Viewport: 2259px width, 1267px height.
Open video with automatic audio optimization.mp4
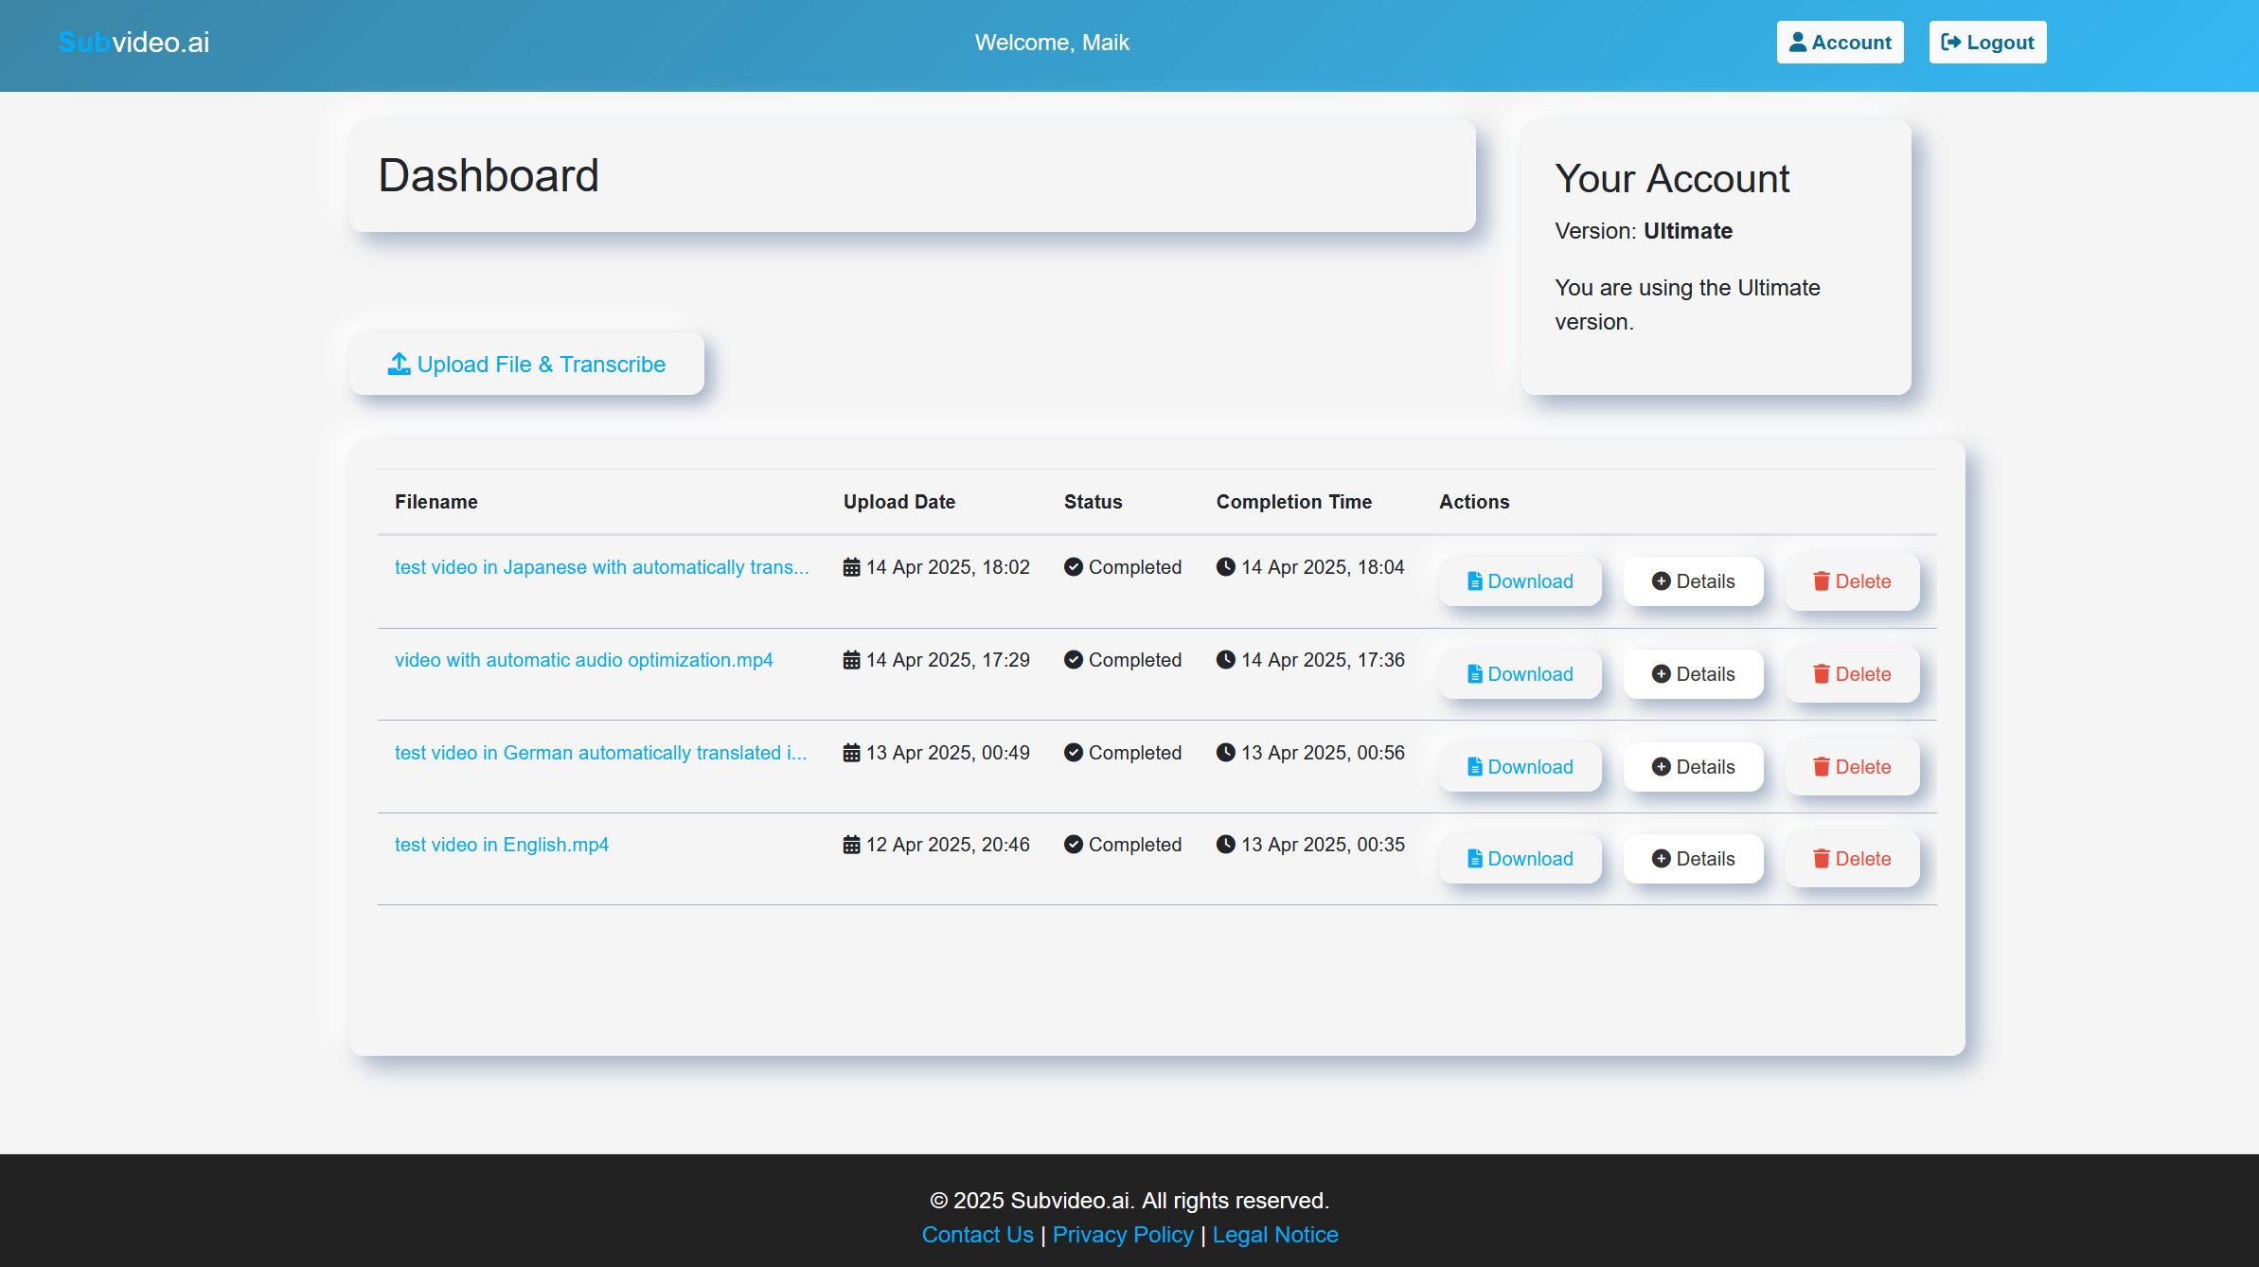tap(583, 660)
